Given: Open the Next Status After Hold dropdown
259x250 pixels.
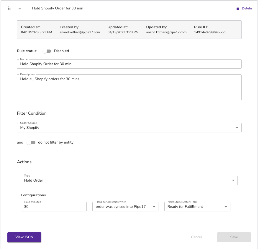Looking at the screenshot, I should pyautogui.click(x=197, y=207).
